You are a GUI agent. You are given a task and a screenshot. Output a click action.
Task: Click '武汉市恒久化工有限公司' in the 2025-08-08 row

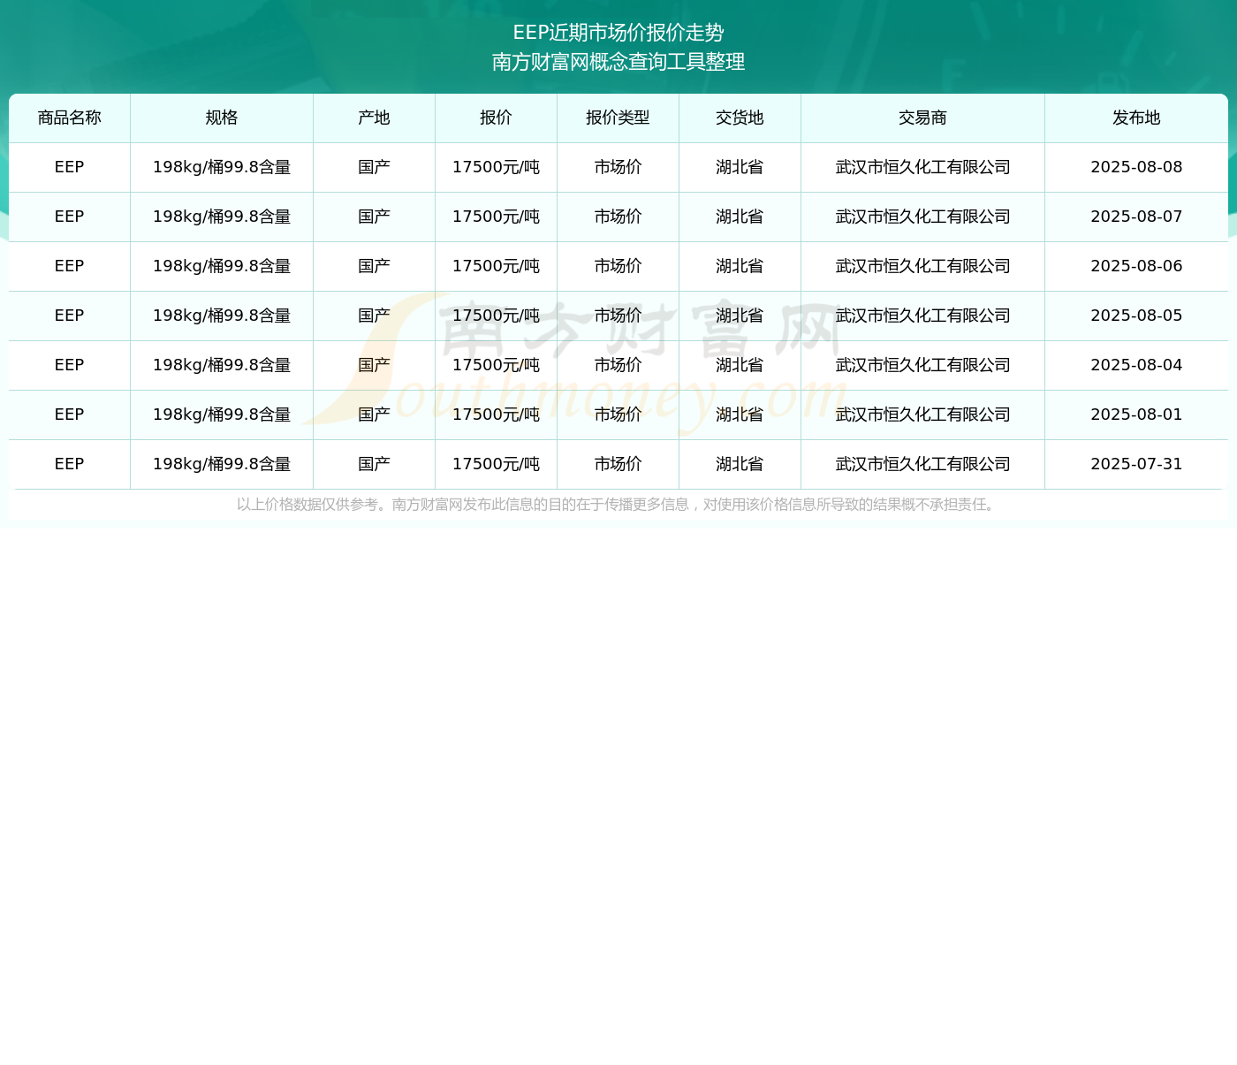[x=923, y=167]
